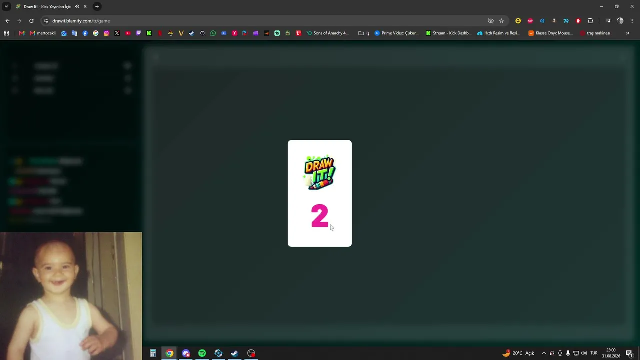Show hidden system tray icons
The width and height of the screenshot is (640, 360).
pyautogui.click(x=544, y=353)
